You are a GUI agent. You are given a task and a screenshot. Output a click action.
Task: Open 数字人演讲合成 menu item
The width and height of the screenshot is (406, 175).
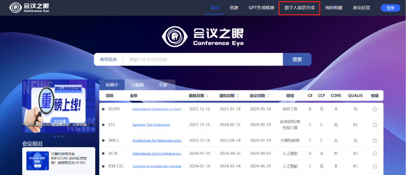coord(299,8)
